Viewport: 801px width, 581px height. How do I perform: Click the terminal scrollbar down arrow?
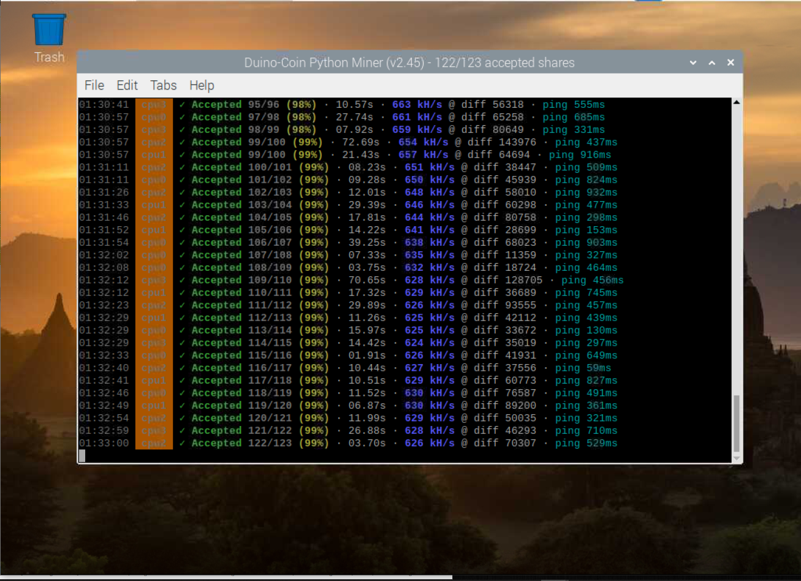point(737,458)
